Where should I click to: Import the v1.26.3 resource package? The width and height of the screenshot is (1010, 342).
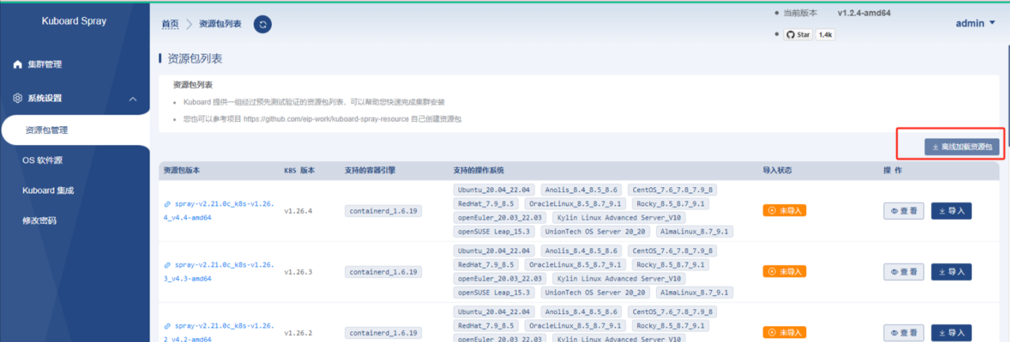point(951,272)
